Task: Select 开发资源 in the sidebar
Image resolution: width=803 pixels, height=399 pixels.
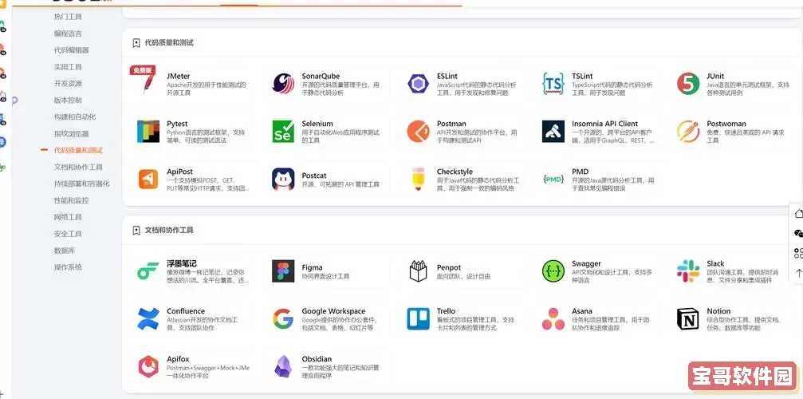Action: point(68,84)
